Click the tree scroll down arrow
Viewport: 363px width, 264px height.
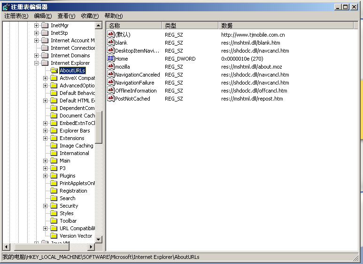tap(99, 239)
